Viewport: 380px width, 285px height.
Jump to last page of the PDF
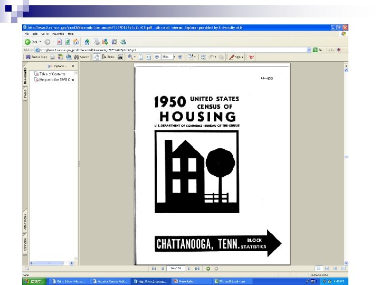197,269
